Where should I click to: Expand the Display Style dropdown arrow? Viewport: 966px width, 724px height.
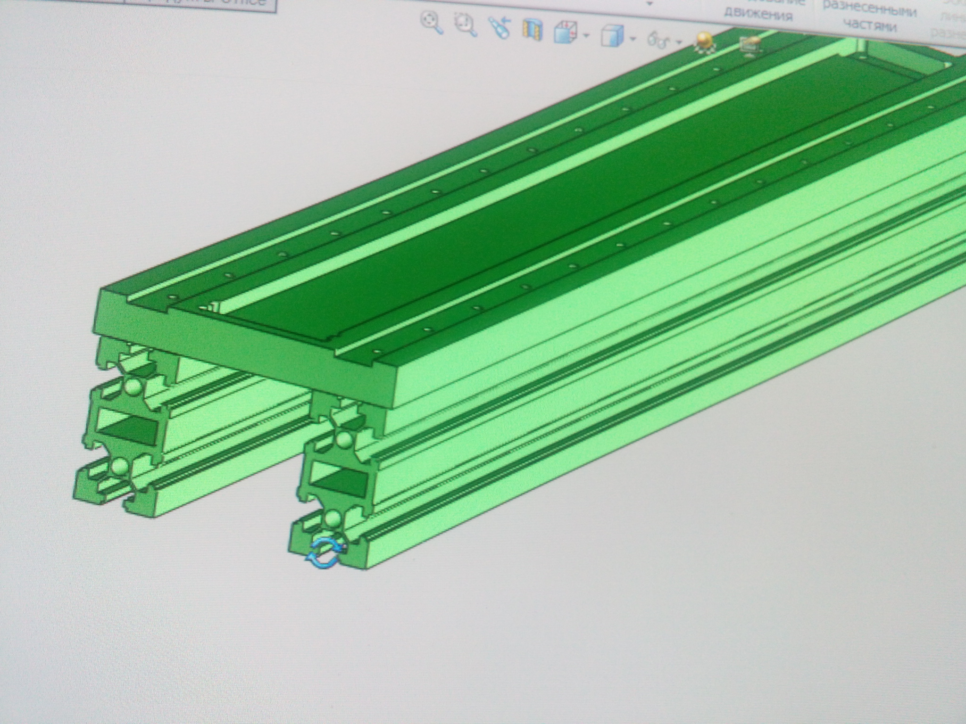pos(633,39)
